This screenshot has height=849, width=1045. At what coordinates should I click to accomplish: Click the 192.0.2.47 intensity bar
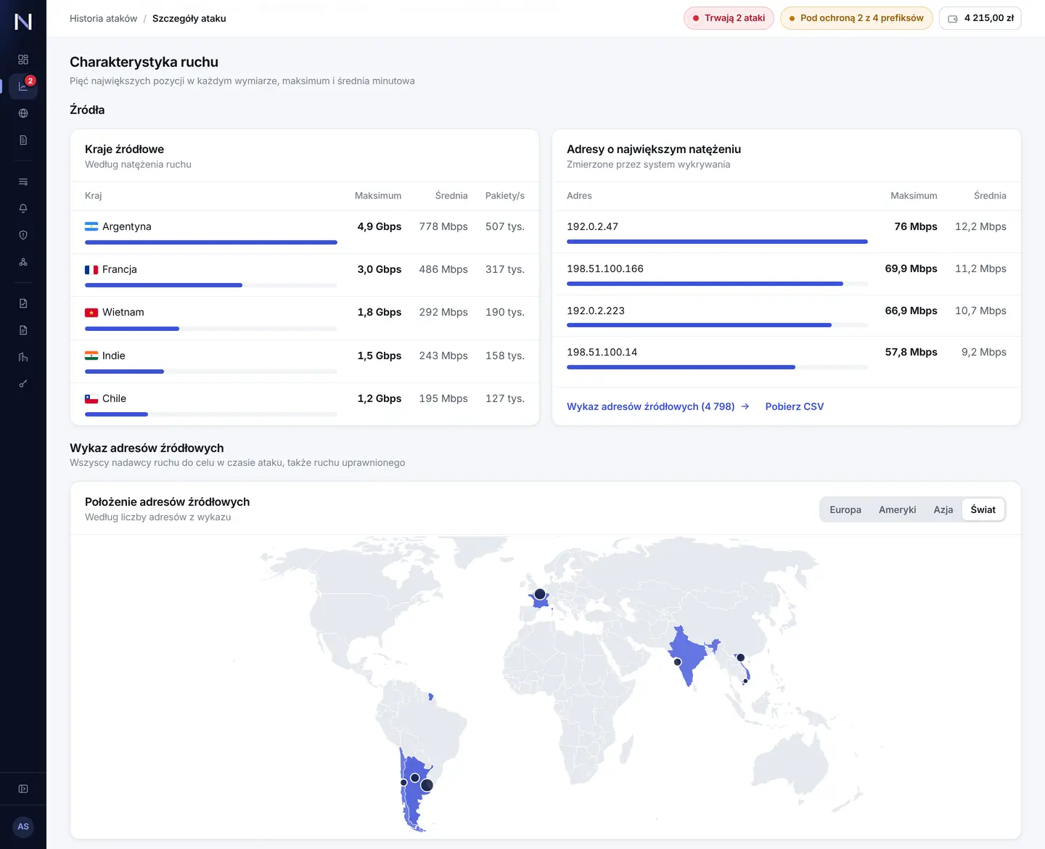[x=717, y=242]
